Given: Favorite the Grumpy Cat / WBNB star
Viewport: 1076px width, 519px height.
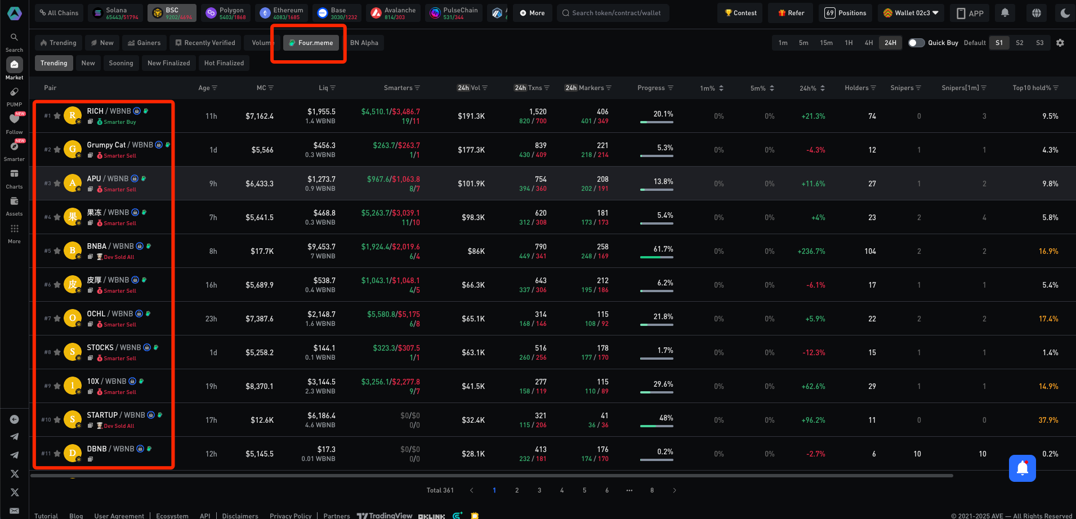Looking at the screenshot, I should 57,150.
